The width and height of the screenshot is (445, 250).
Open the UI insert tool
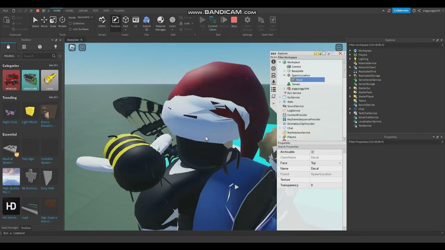136,22
